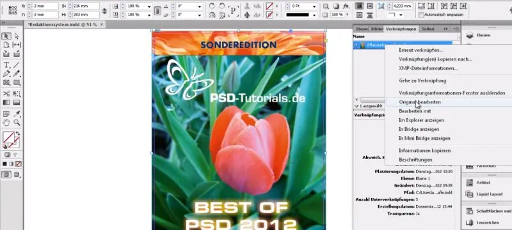Toggle formatting affects text button
This screenshot has height=230, width=512.
15,155
